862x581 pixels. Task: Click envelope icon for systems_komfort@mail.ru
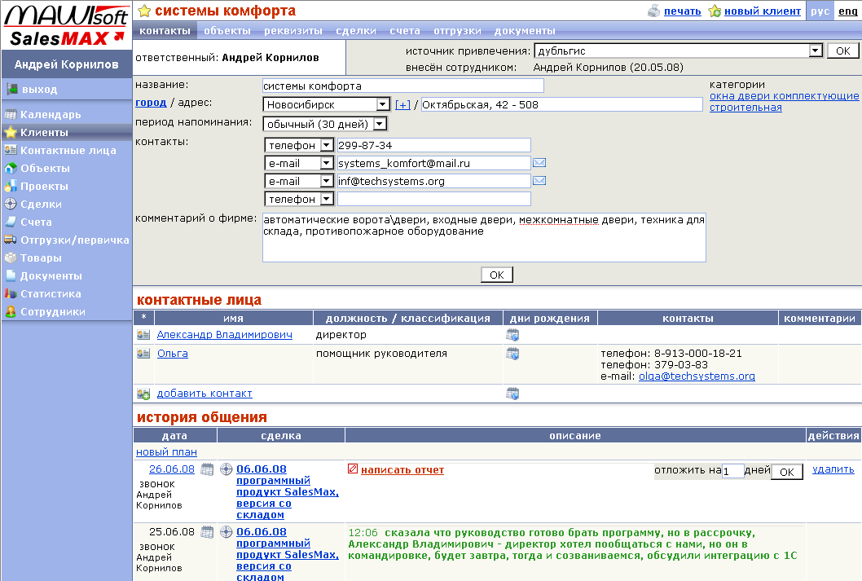pos(540,163)
